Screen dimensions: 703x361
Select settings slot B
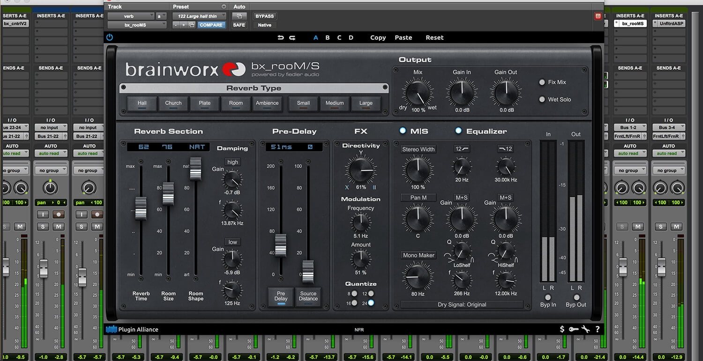click(328, 37)
